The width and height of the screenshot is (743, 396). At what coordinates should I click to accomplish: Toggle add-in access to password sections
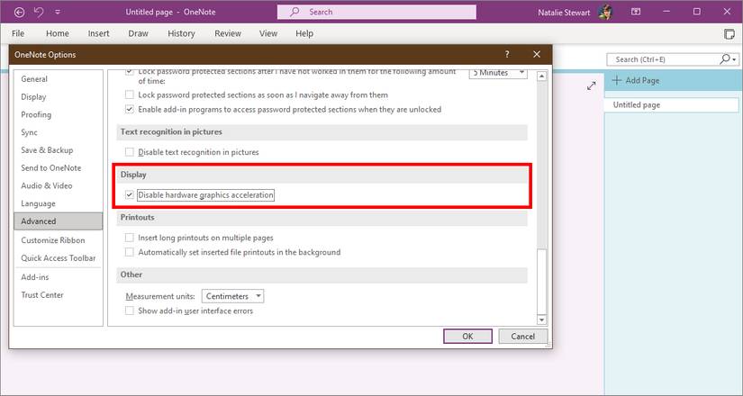click(x=130, y=110)
